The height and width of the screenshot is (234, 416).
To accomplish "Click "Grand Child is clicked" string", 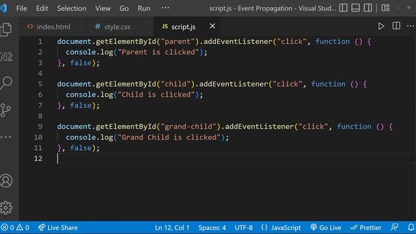I will point(169,137).
